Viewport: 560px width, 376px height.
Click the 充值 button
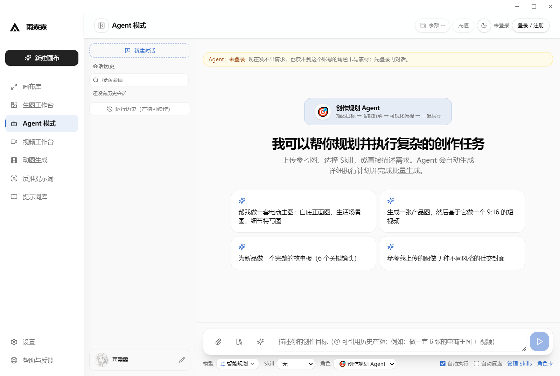(x=463, y=26)
